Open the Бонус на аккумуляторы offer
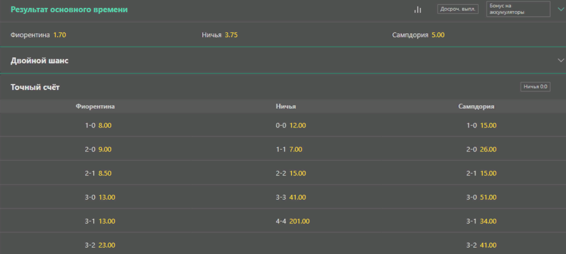The height and width of the screenshot is (254, 566). (x=518, y=9)
